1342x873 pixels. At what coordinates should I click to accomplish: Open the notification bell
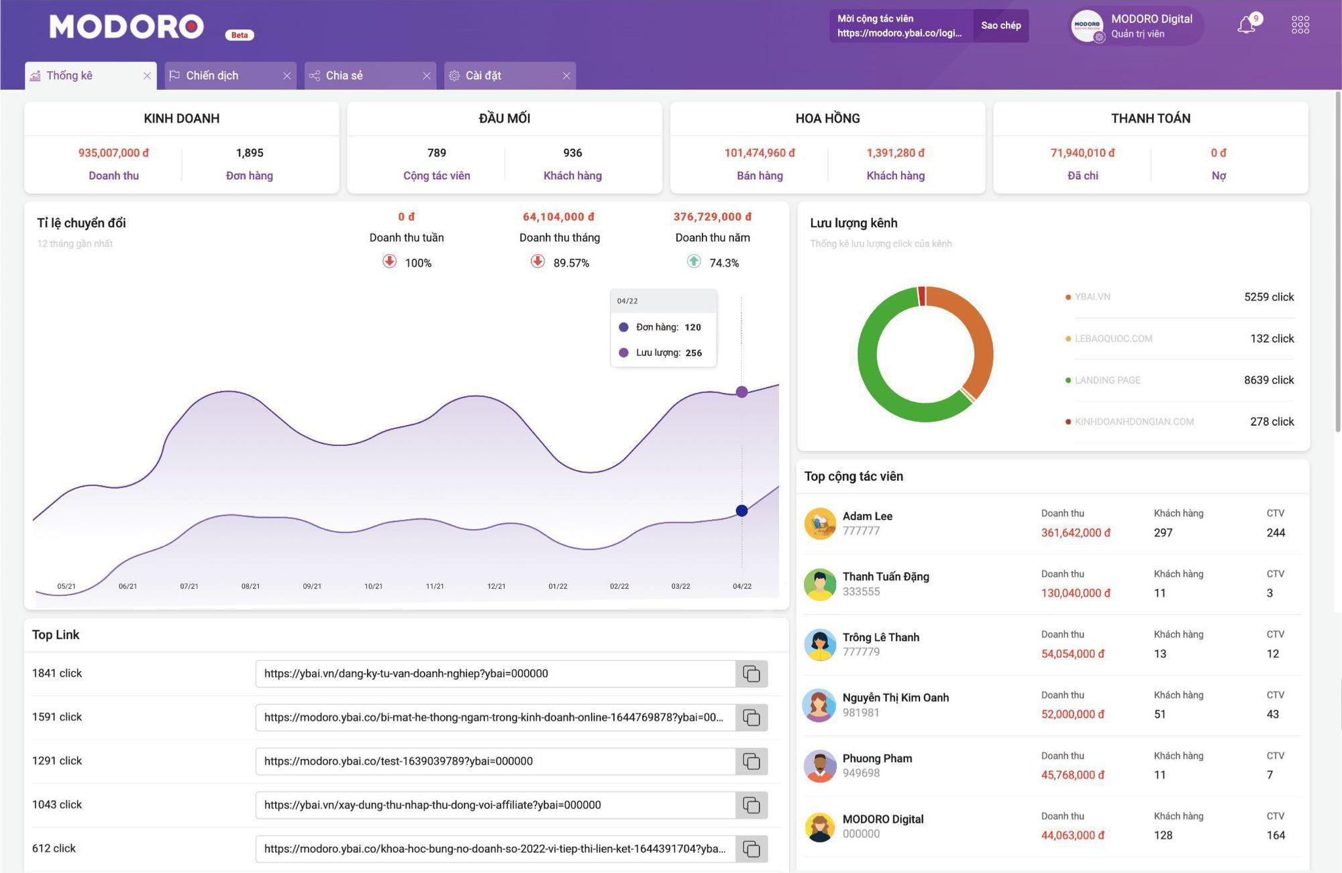1246,25
